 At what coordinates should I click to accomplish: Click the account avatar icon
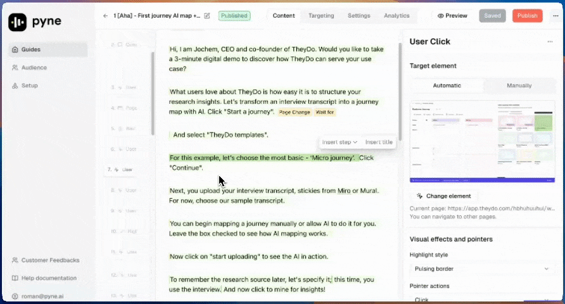[x=15, y=296]
